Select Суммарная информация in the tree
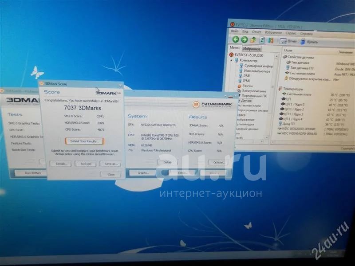 click(256, 66)
